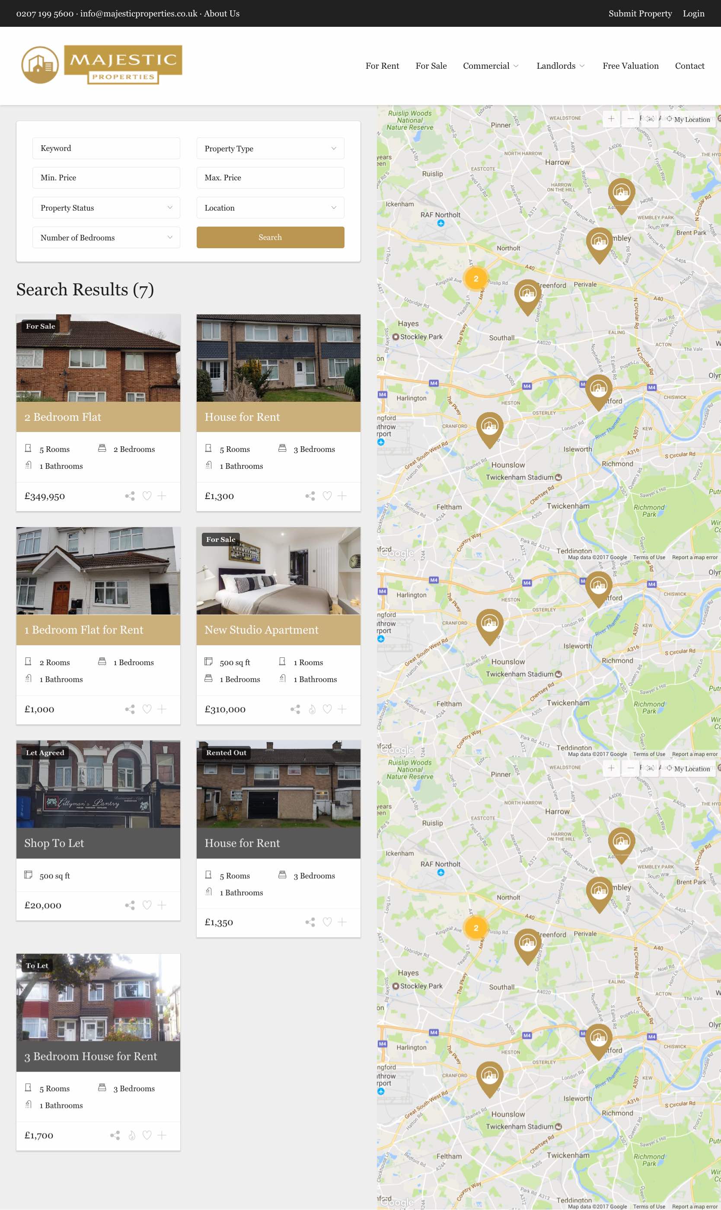Add £1,300 House for Rent to favorites
721x1210 pixels.
327,496
